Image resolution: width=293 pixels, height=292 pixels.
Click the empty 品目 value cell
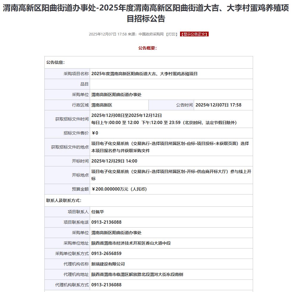(171, 84)
